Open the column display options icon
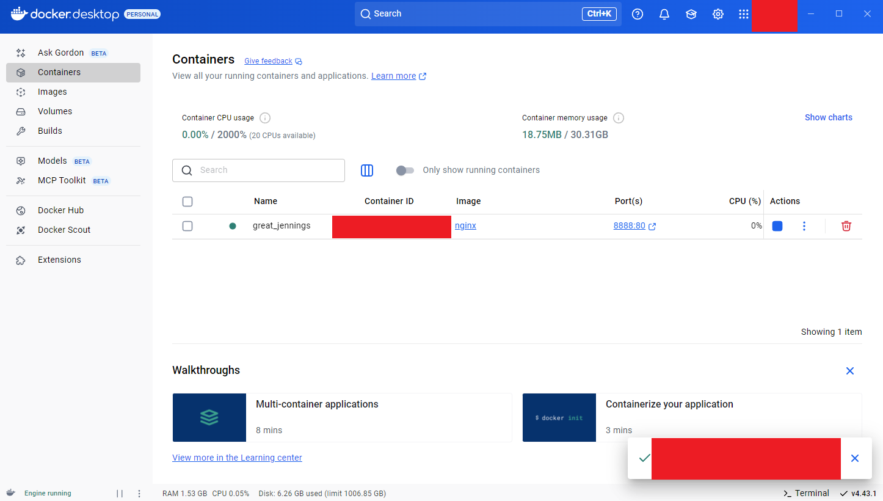 pyautogui.click(x=367, y=170)
